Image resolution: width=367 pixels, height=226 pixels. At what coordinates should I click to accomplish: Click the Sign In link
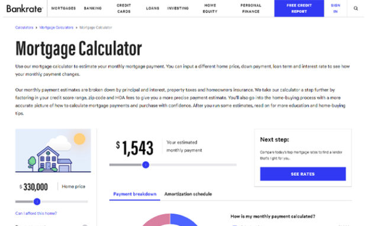coord(336,8)
